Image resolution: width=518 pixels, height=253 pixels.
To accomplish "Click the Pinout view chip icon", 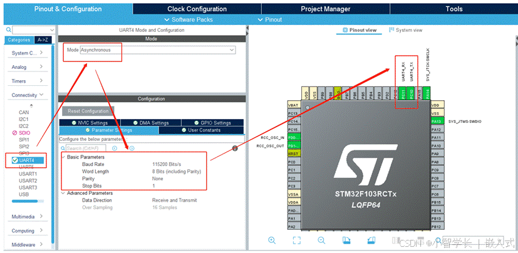I will click(345, 30).
